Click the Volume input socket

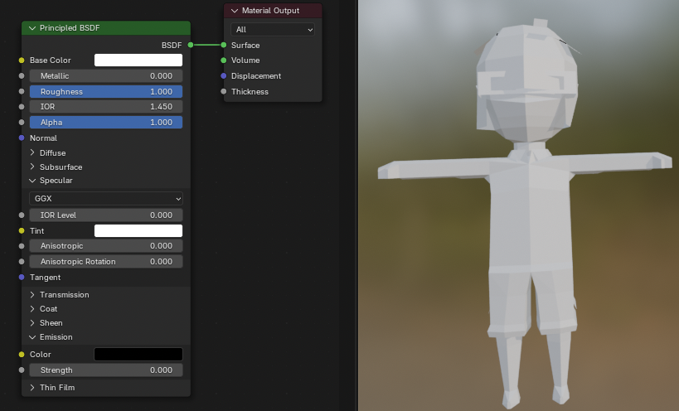click(224, 60)
